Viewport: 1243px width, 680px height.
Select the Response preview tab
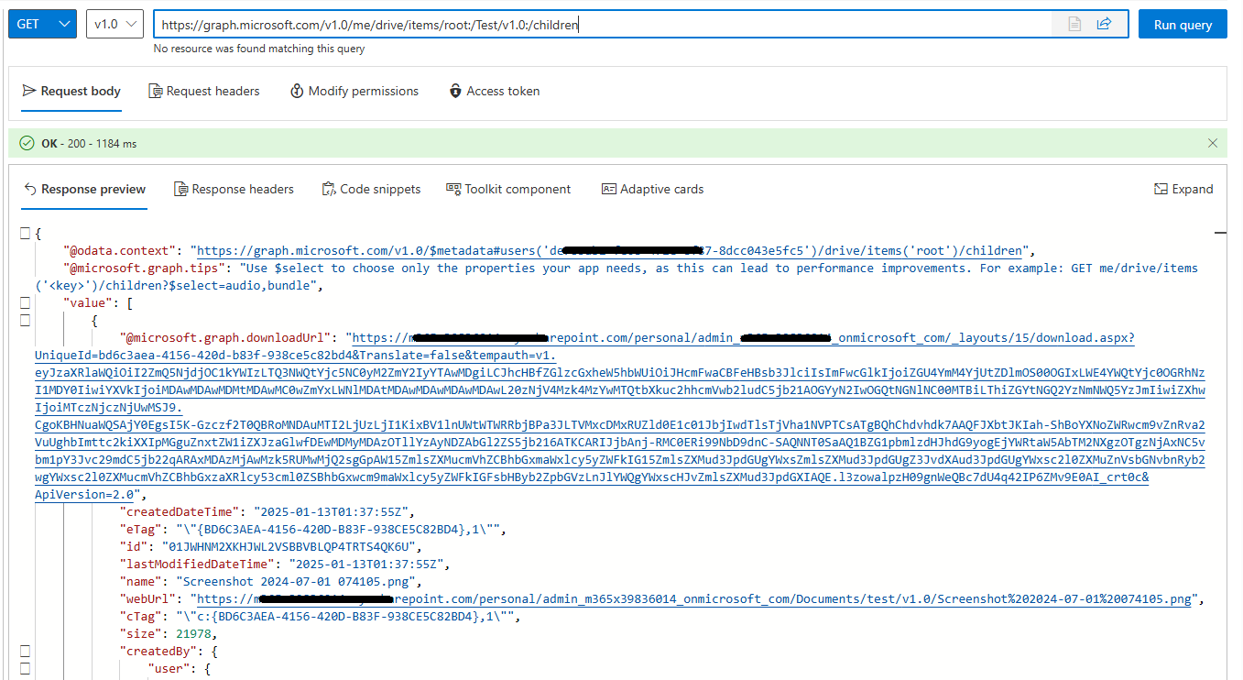84,189
